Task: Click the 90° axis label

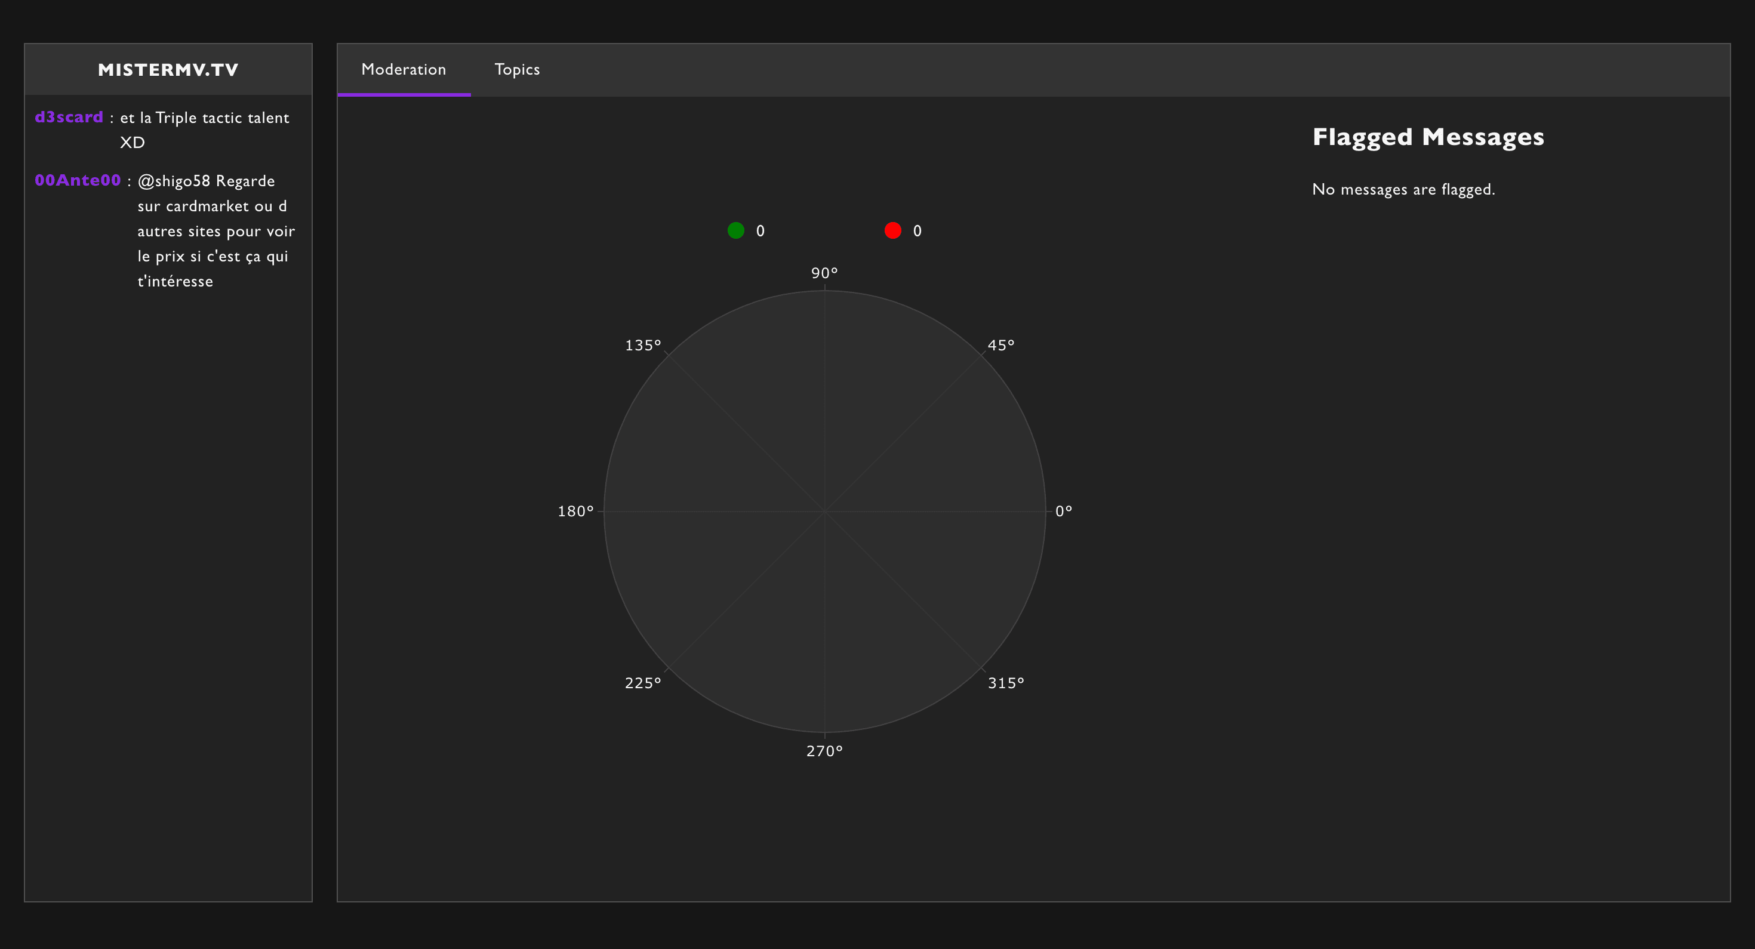Action: [x=824, y=273]
